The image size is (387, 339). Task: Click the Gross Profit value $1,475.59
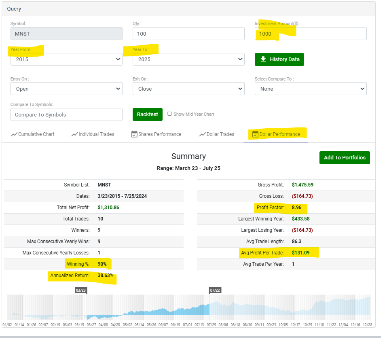coord(302,185)
